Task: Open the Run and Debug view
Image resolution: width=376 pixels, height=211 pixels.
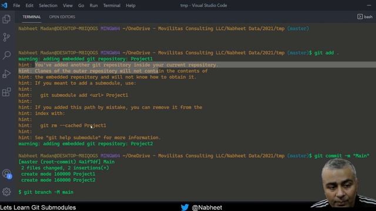Action: pos(6,74)
